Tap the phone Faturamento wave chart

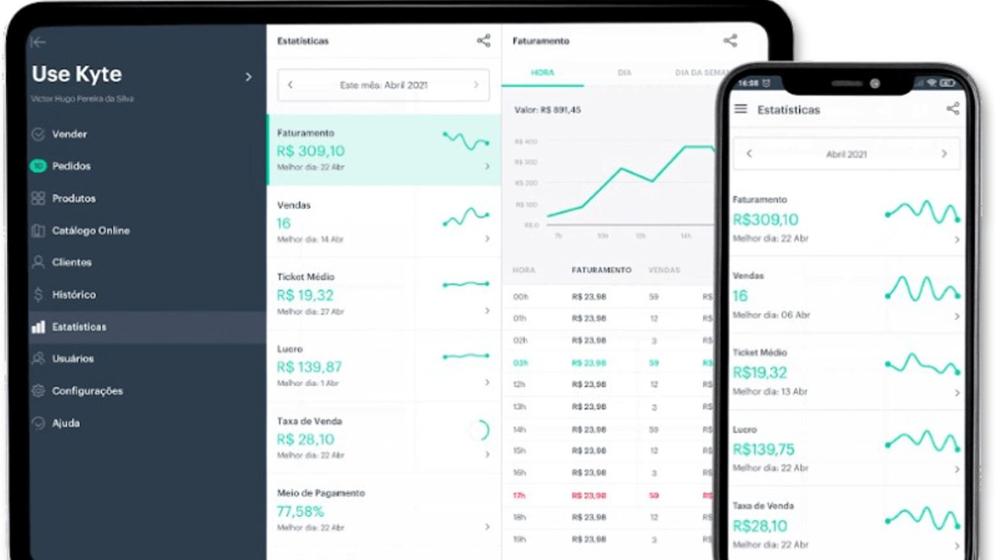923,212
